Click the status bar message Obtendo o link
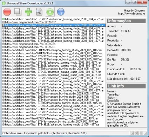The height and width of the screenshot is (137, 149). pos(45,133)
